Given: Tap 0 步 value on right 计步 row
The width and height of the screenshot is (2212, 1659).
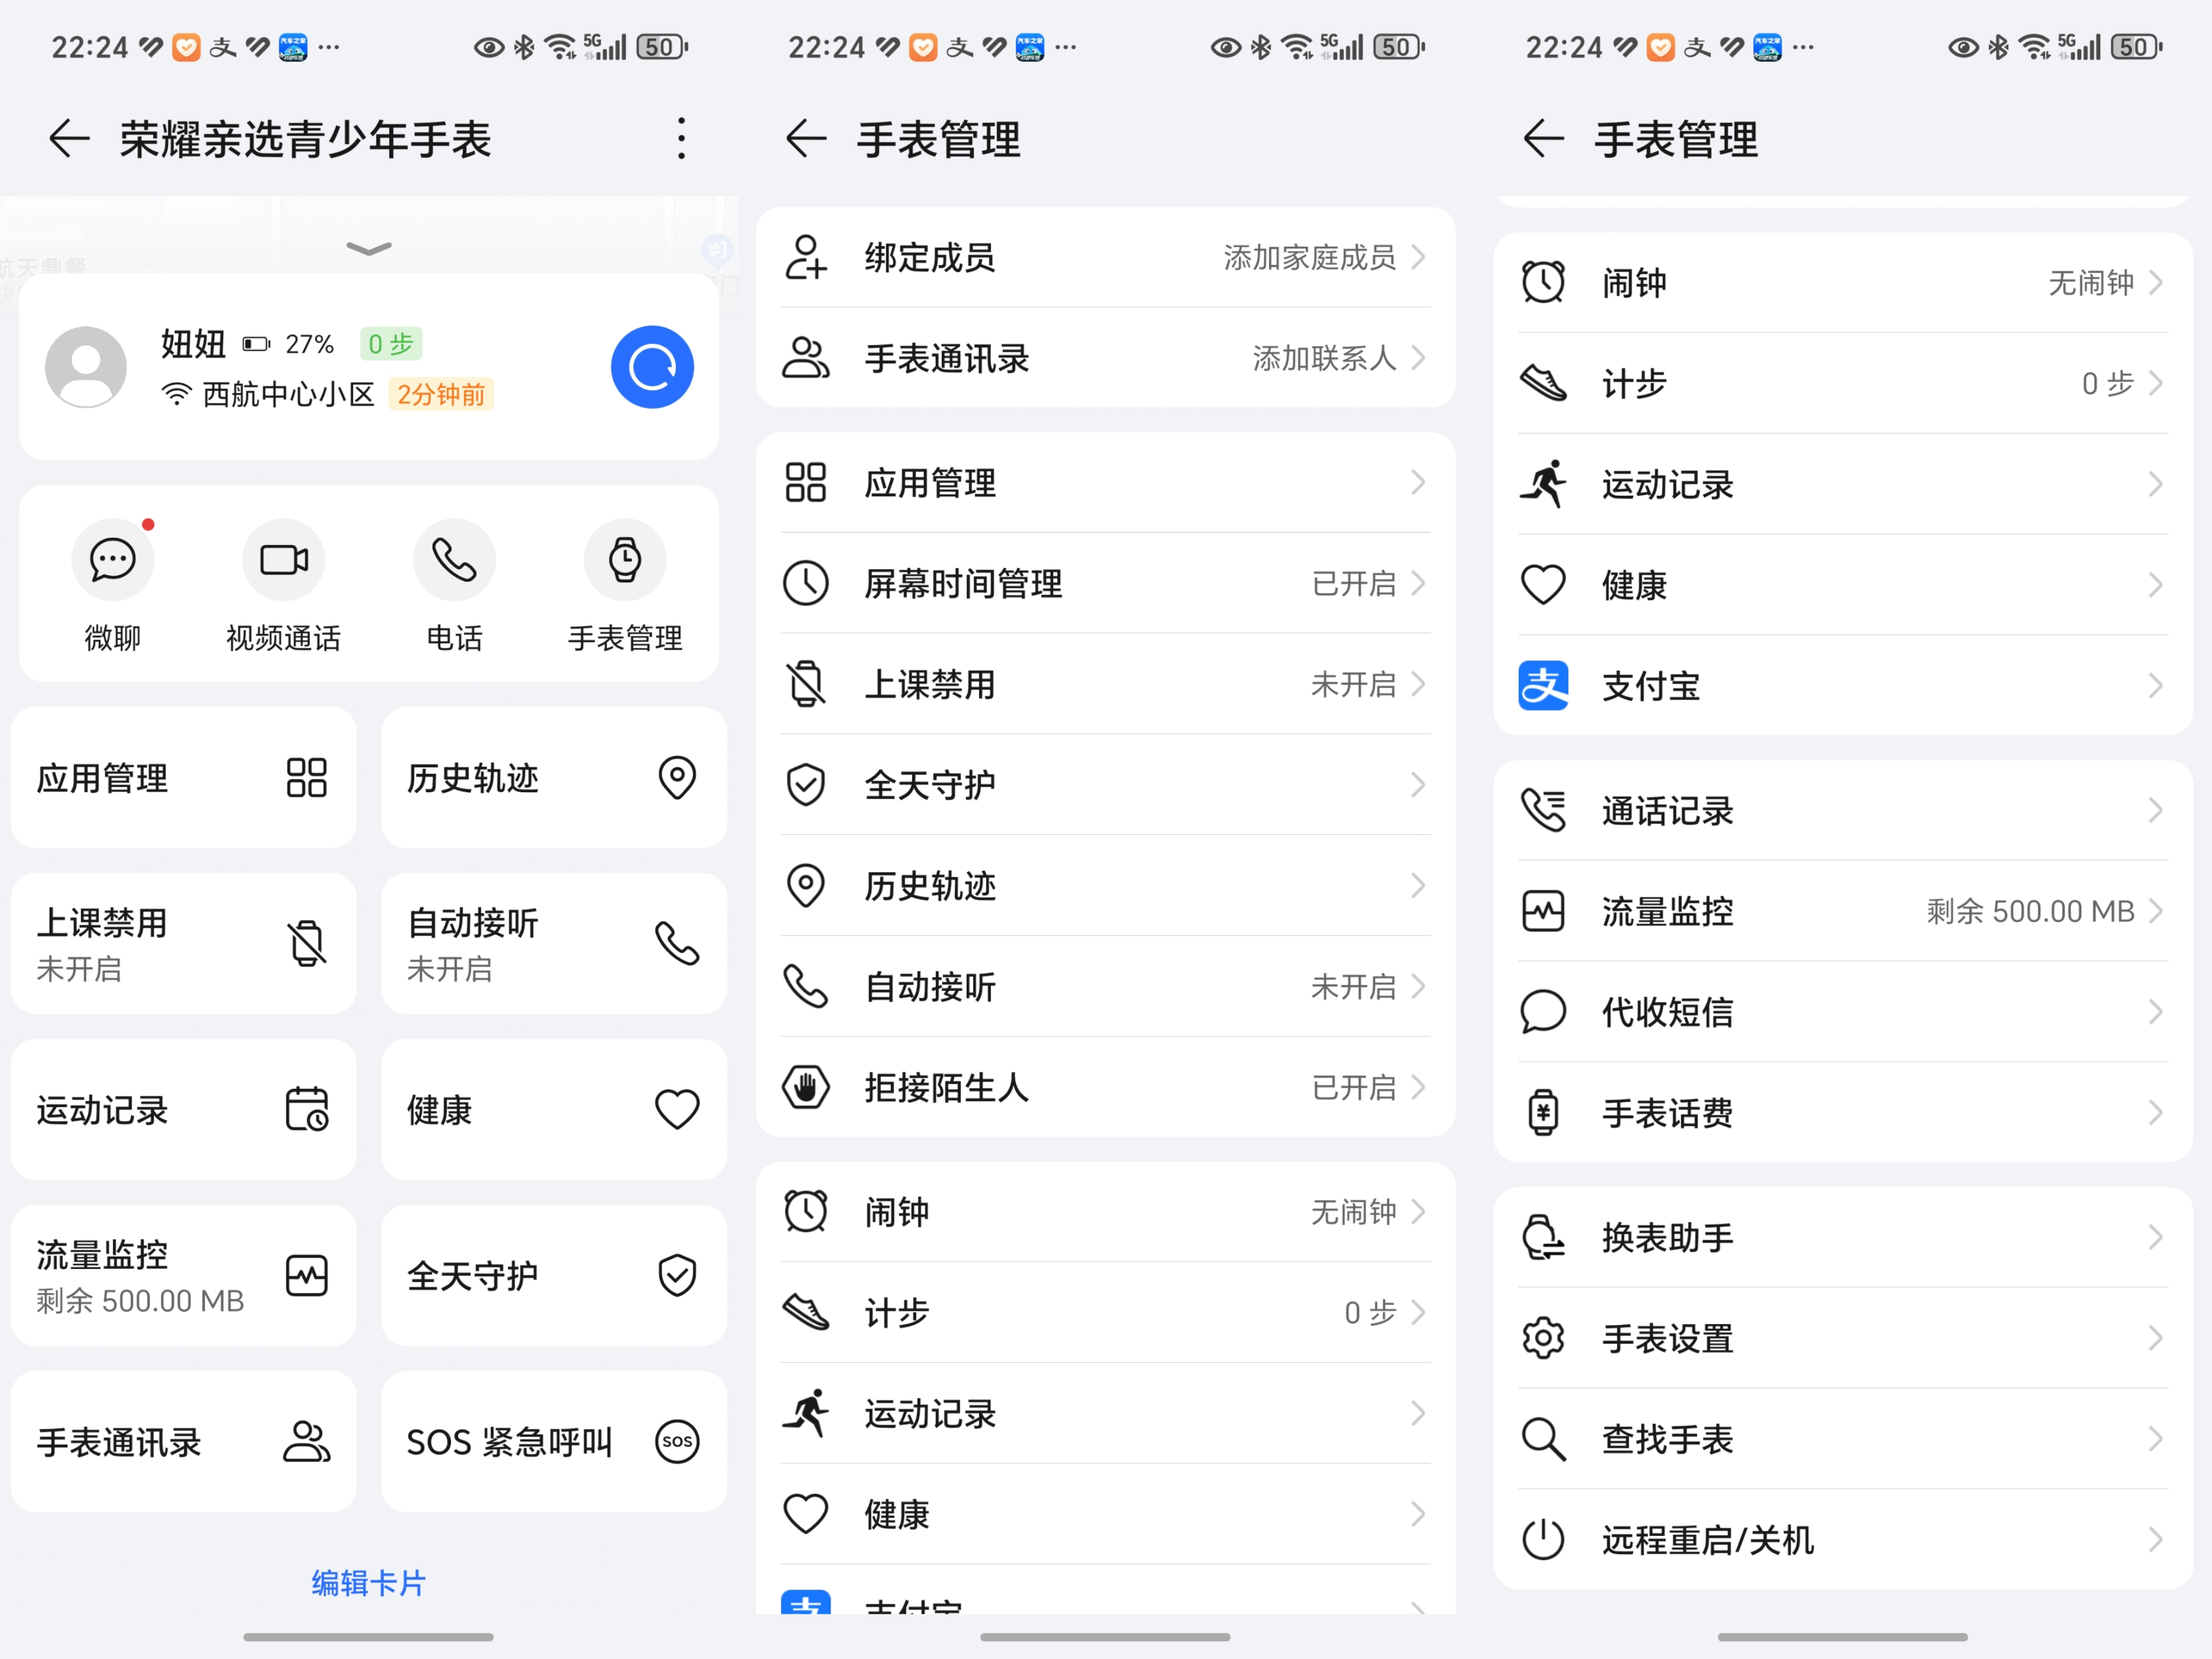Looking at the screenshot, I should [2107, 383].
